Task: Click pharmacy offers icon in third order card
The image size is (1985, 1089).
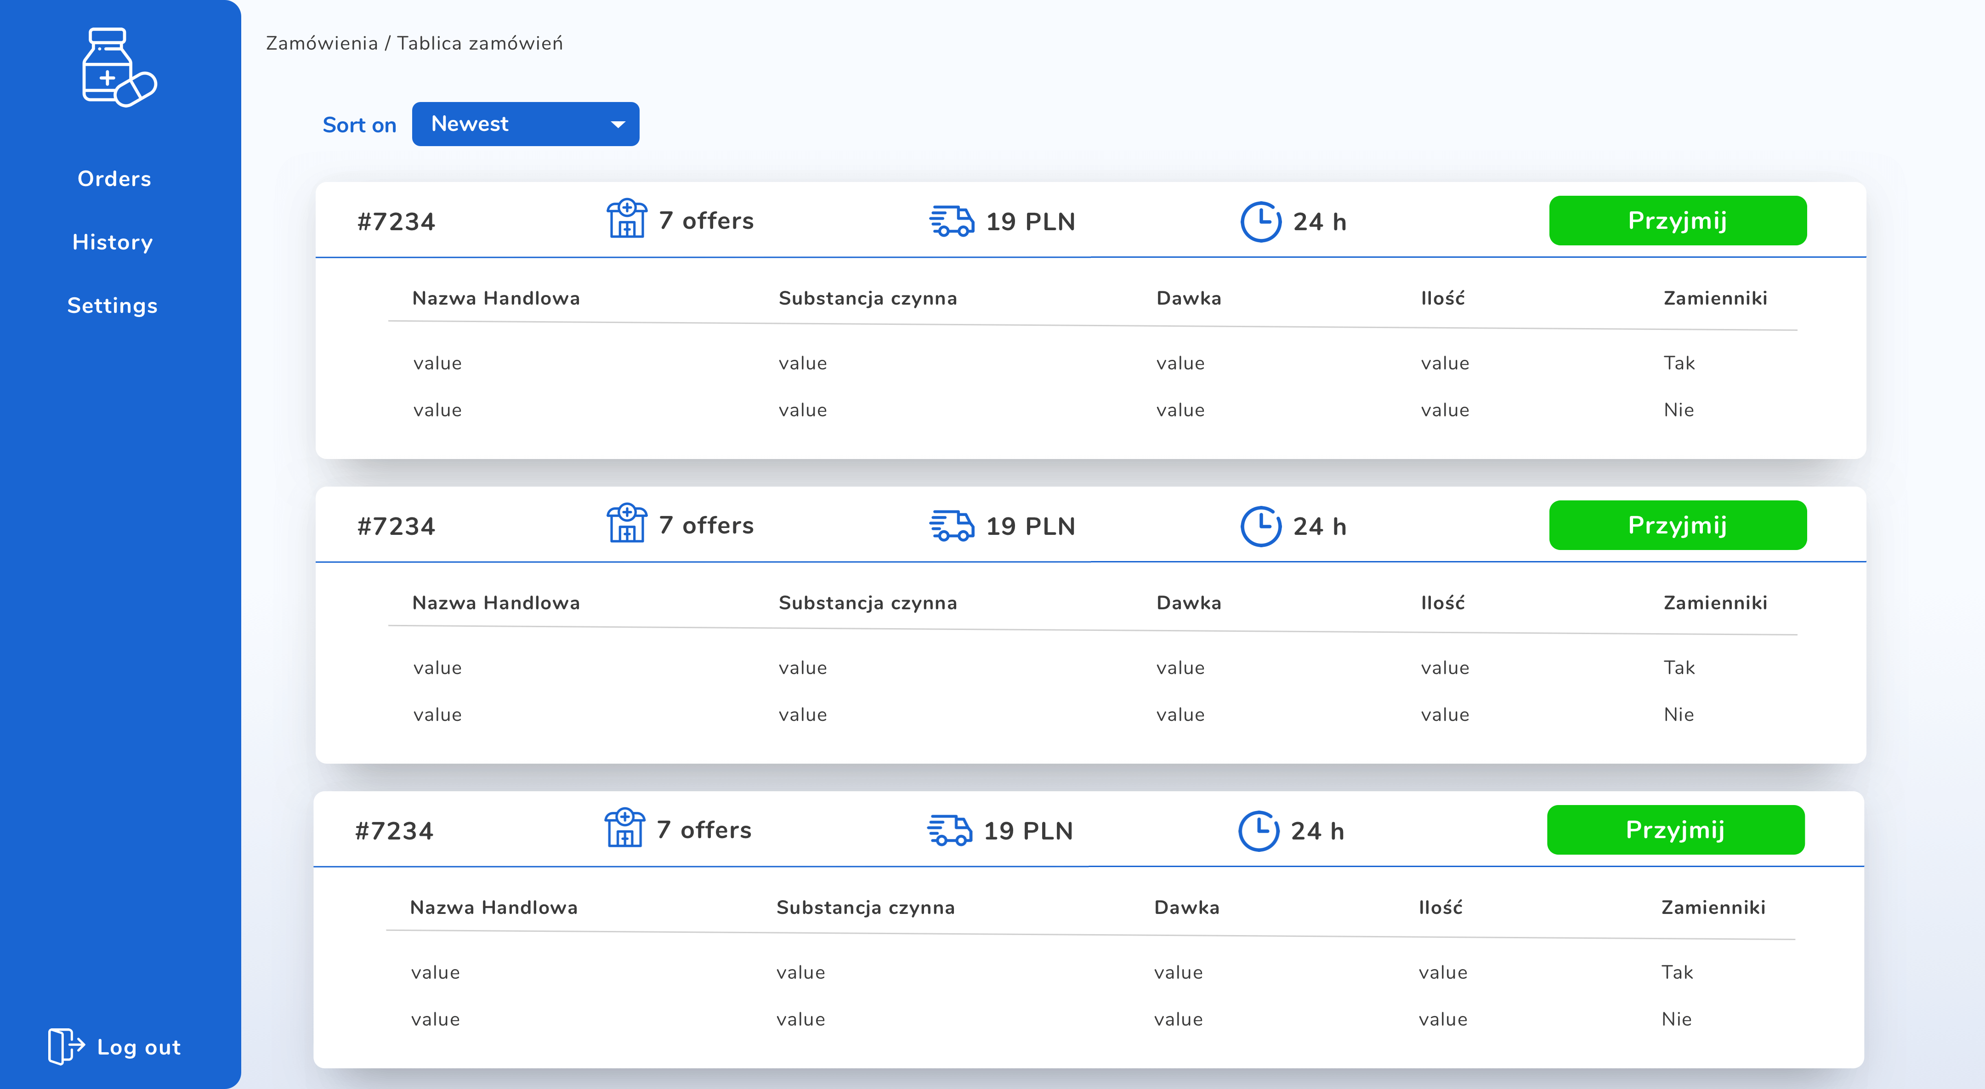Action: pos(624,828)
